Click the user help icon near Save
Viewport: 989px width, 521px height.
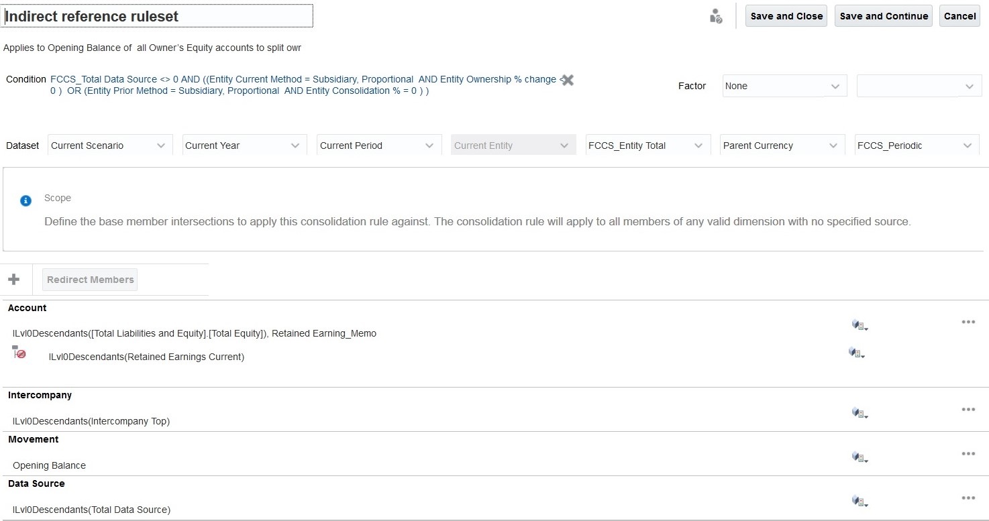pos(716,17)
